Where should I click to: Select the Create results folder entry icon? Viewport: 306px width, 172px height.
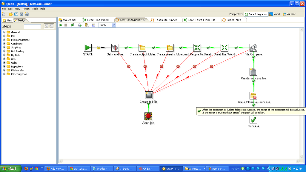coord(170,48)
